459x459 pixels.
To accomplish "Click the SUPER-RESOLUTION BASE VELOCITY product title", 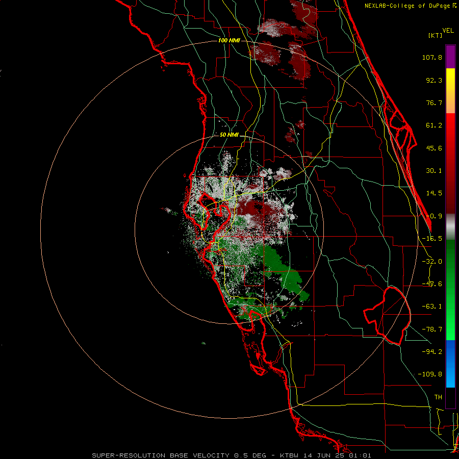I will click(161, 455).
